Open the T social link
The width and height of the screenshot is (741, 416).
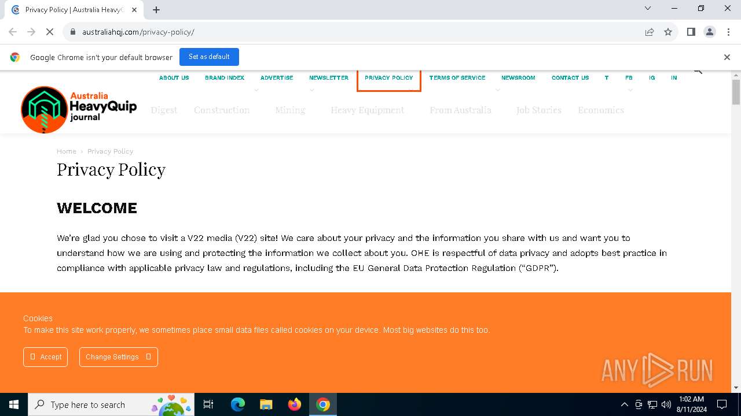[x=607, y=77]
